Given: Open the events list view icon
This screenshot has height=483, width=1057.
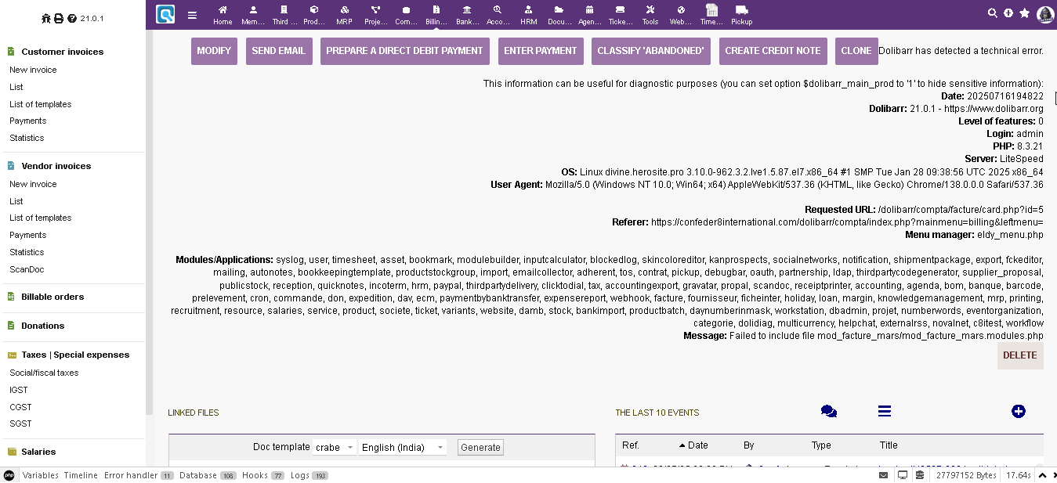Looking at the screenshot, I should tap(885, 412).
